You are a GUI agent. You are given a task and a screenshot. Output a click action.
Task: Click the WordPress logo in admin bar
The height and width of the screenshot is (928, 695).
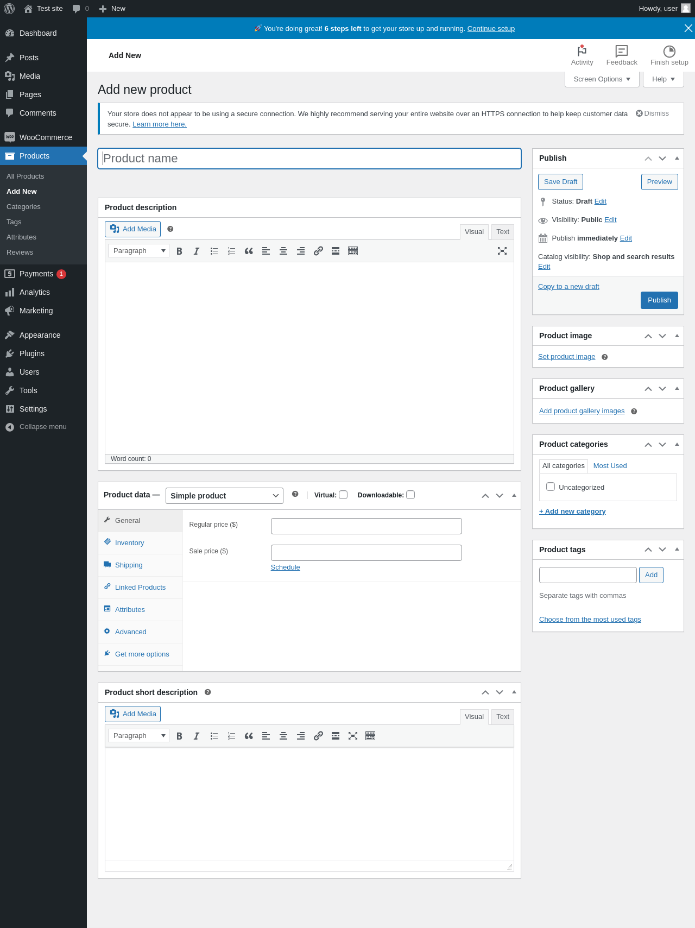[9, 9]
